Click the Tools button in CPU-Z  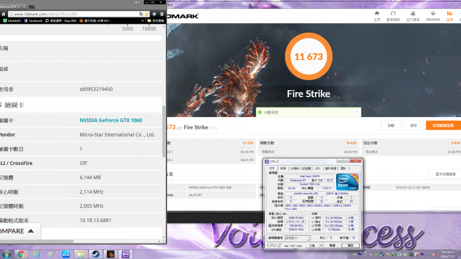(x=312, y=246)
